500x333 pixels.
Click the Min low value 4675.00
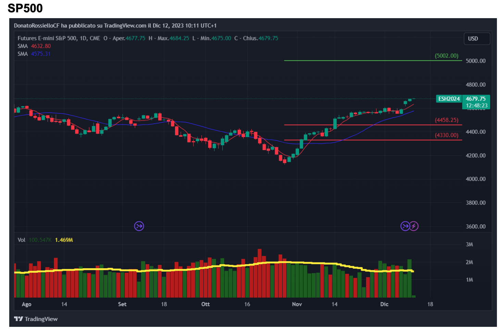coord(221,38)
